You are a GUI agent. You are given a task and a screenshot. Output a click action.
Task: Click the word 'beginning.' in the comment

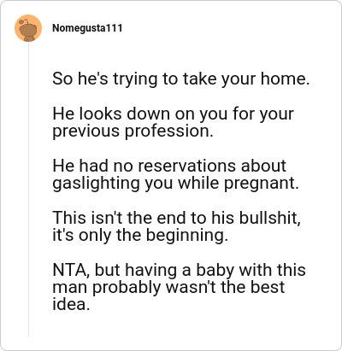(x=187, y=236)
